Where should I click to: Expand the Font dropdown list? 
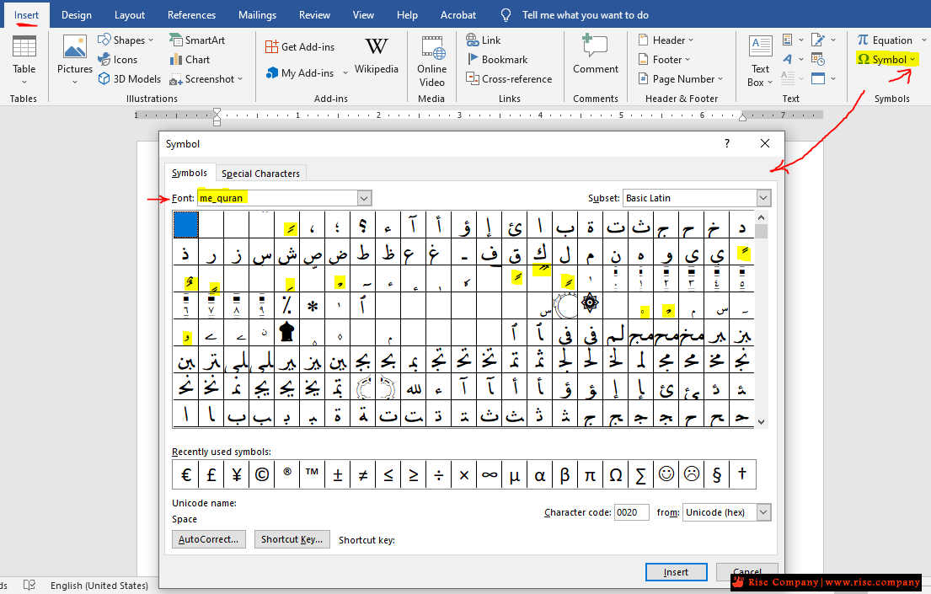[364, 198]
